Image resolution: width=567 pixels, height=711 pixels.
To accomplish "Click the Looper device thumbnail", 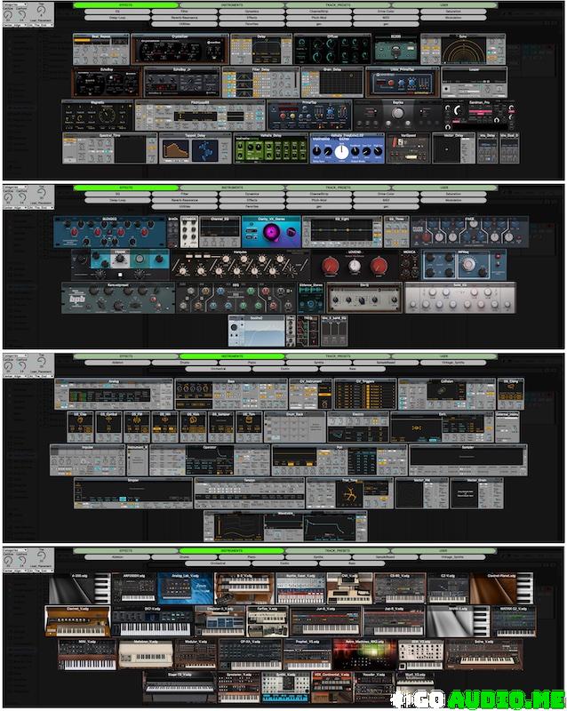I will [474, 82].
